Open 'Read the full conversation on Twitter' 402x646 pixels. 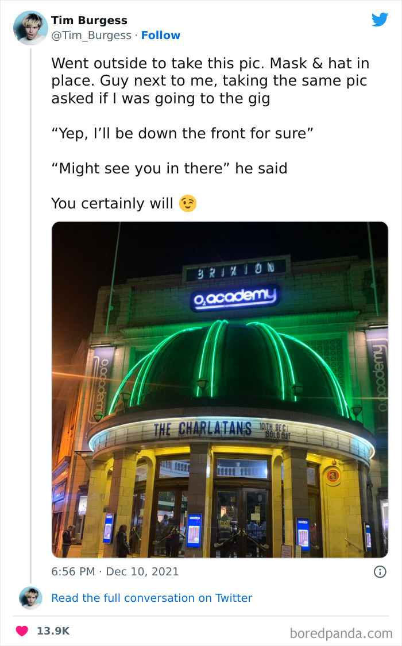[152, 598]
